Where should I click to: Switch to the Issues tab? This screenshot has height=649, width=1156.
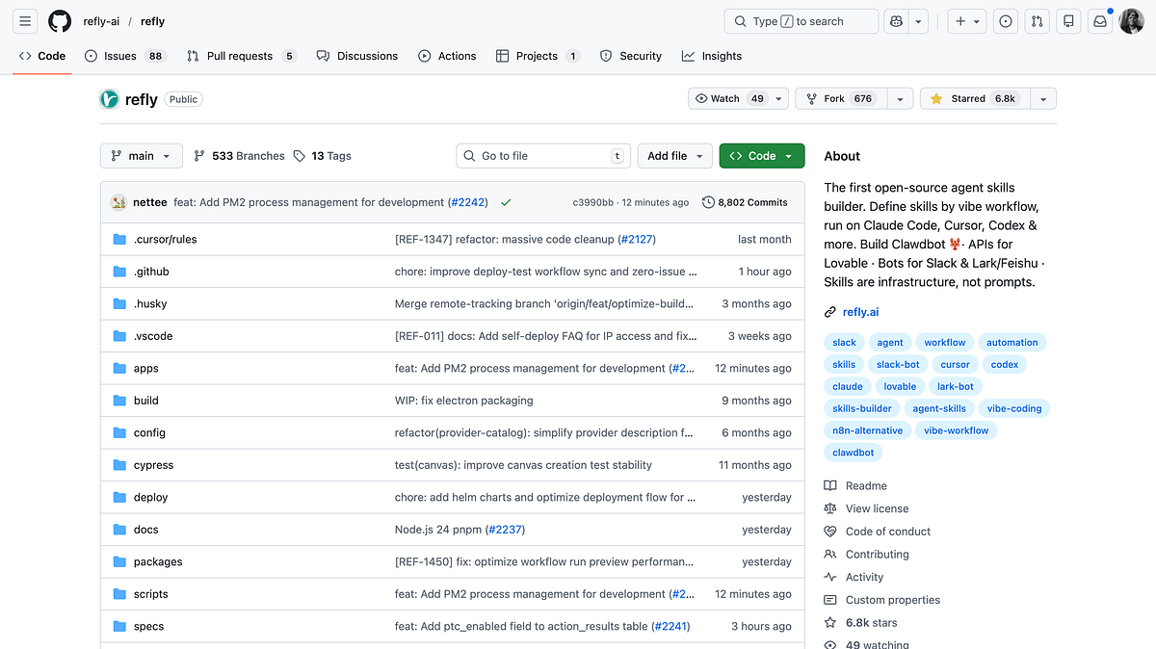[124, 56]
